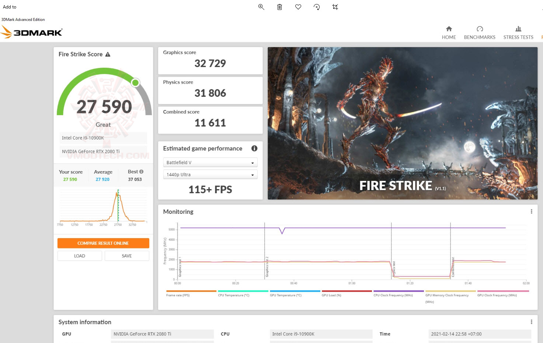Open the crop tool icon
Image resolution: width=543 pixels, height=343 pixels.
point(335,7)
